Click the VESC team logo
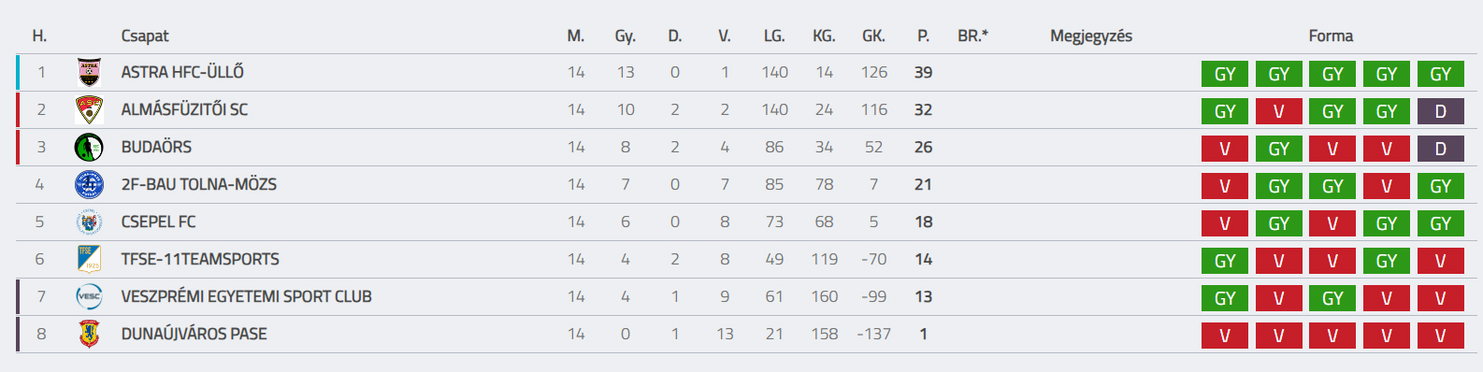 pyautogui.click(x=89, y=296)
